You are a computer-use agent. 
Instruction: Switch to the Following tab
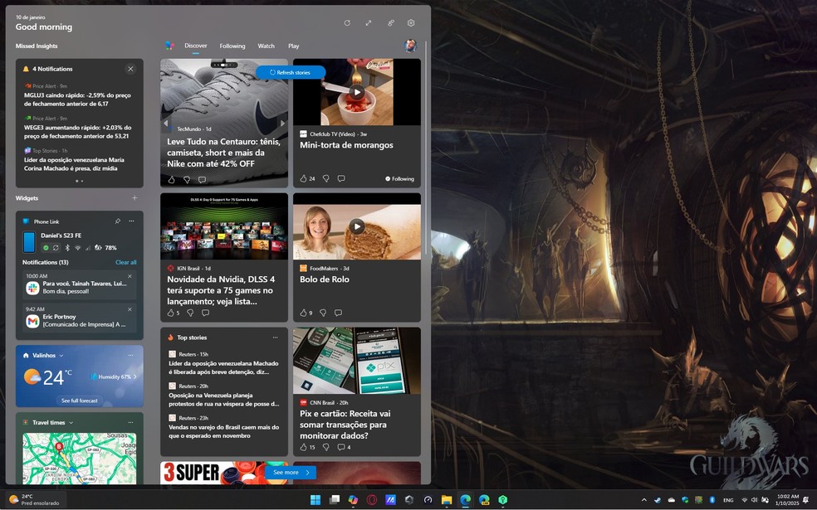pos(232,46)
